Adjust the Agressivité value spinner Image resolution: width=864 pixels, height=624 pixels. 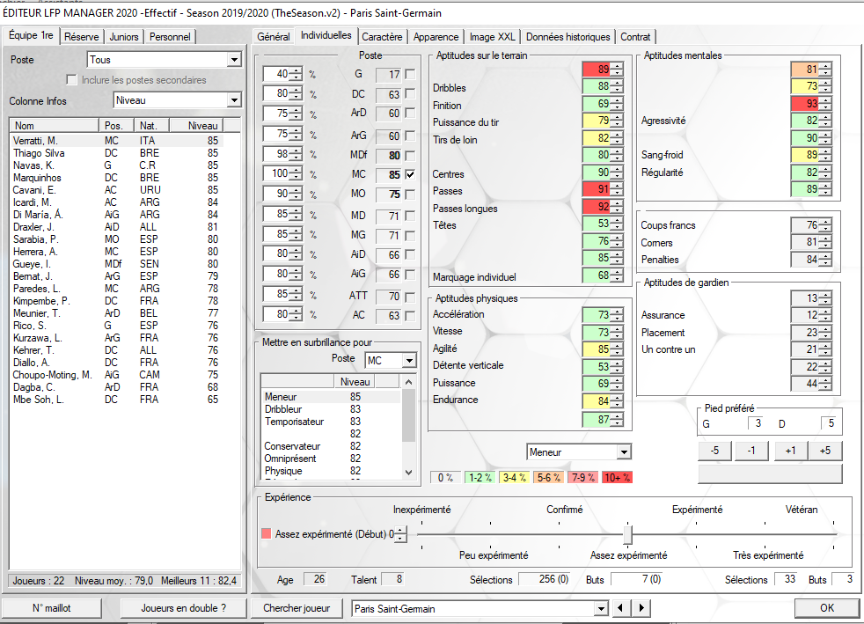click(826, 121)
